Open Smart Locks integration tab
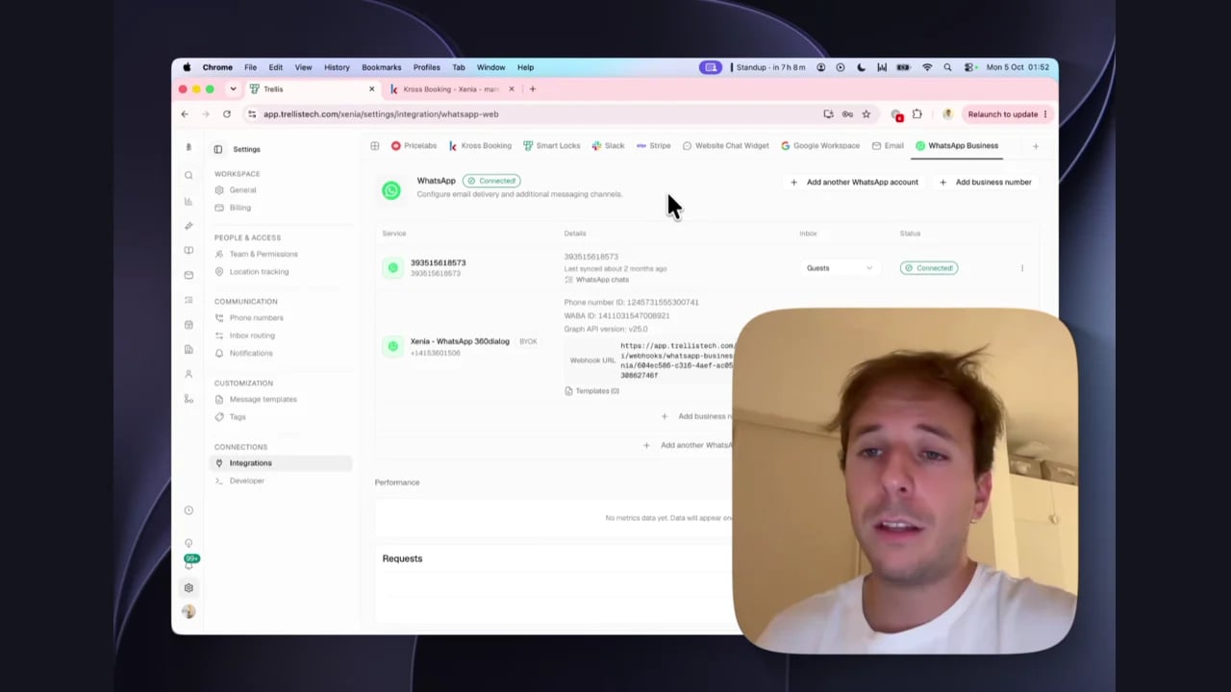 [x=552, y=146]
